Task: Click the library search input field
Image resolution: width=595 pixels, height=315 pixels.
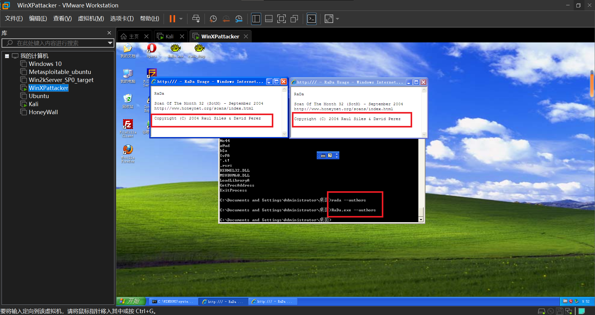Action: (x=58, y=43)
